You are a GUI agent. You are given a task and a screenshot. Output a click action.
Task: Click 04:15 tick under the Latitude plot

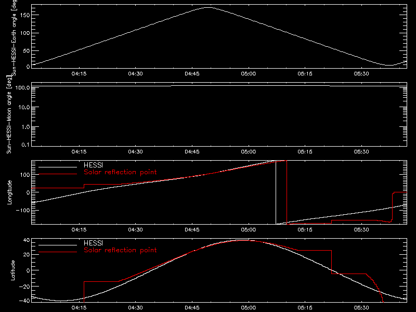(79, 308)
